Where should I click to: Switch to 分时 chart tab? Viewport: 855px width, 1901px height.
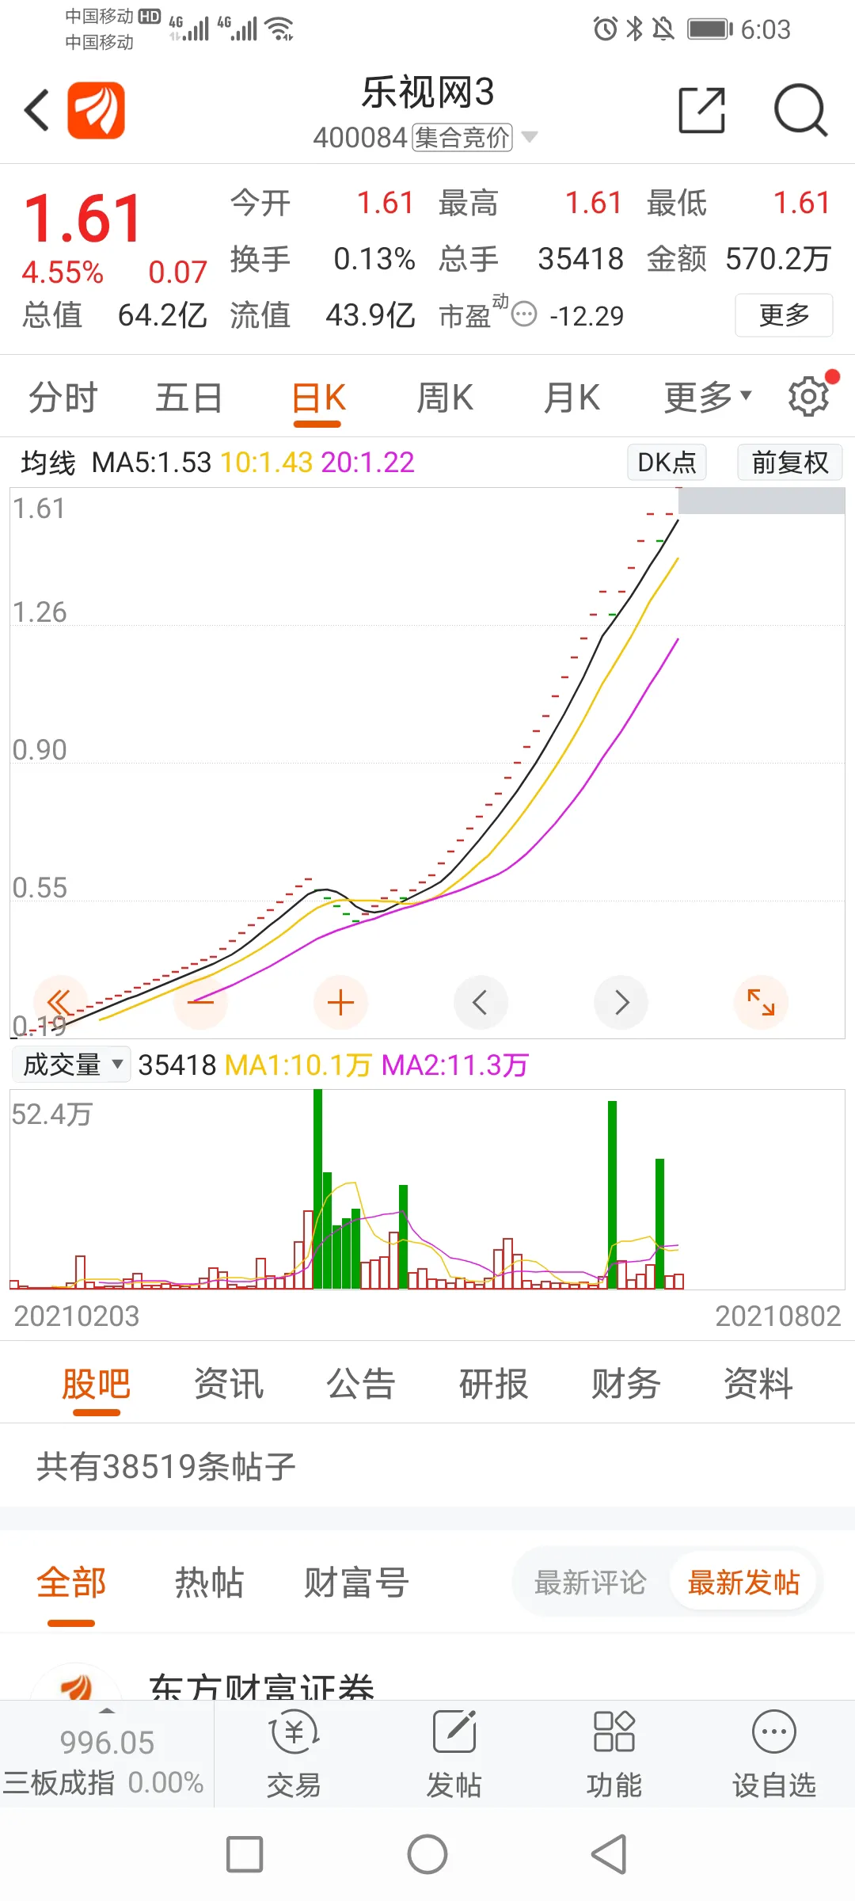pos(63,397)
